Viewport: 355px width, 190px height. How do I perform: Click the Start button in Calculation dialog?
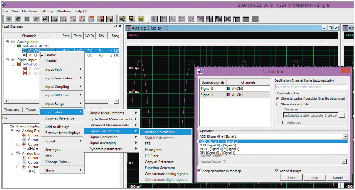pos(291,178)
